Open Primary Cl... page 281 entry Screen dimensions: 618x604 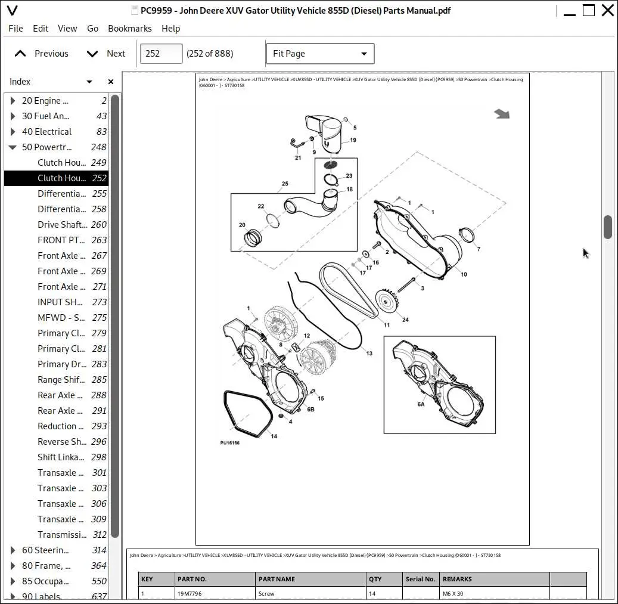(x=57, y=349)
